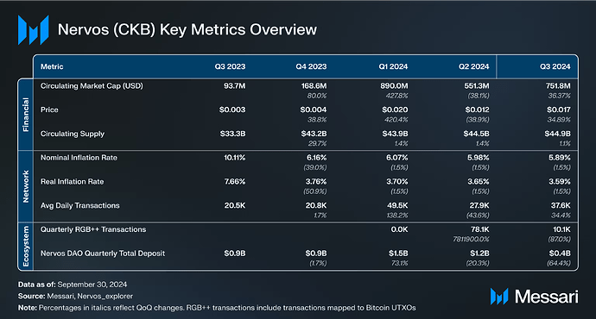The height and width of the screenshot is (319, 596).
Task: Click the $44.9B circulating supply value
Action: [x=558, y=134]
